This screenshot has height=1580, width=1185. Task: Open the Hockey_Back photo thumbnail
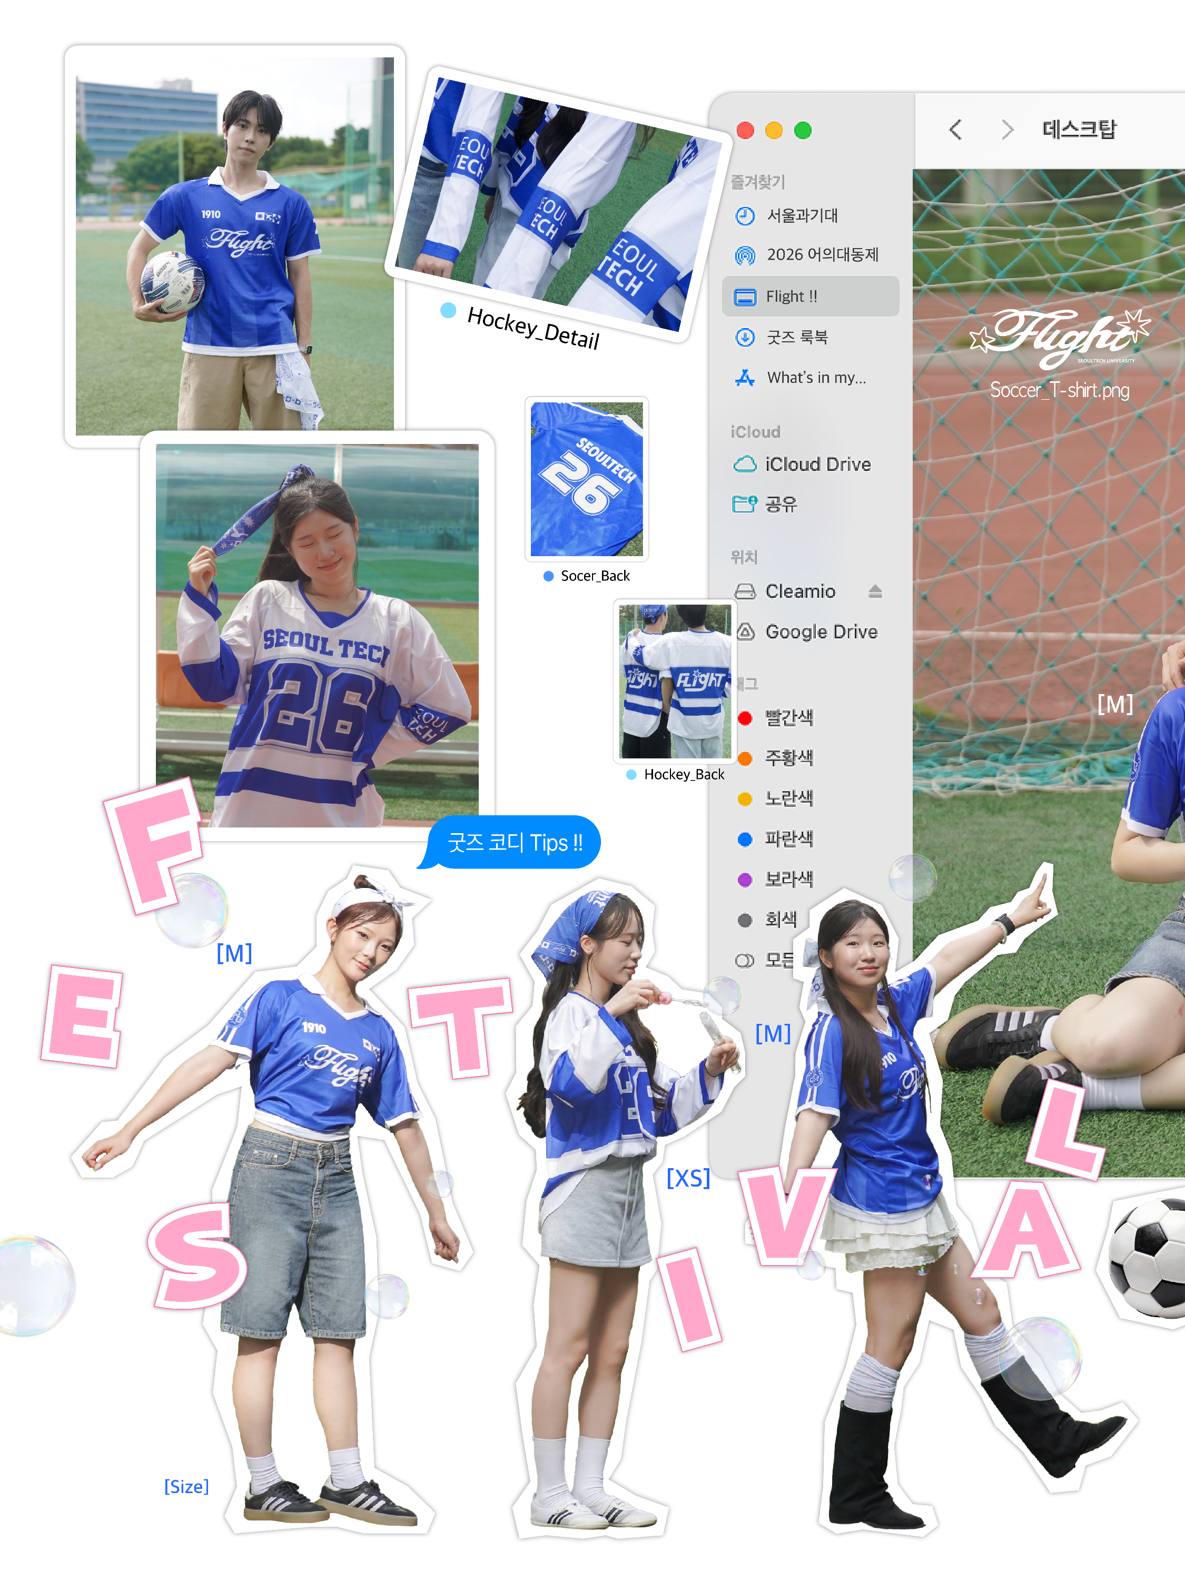click(x=675, y=682)
